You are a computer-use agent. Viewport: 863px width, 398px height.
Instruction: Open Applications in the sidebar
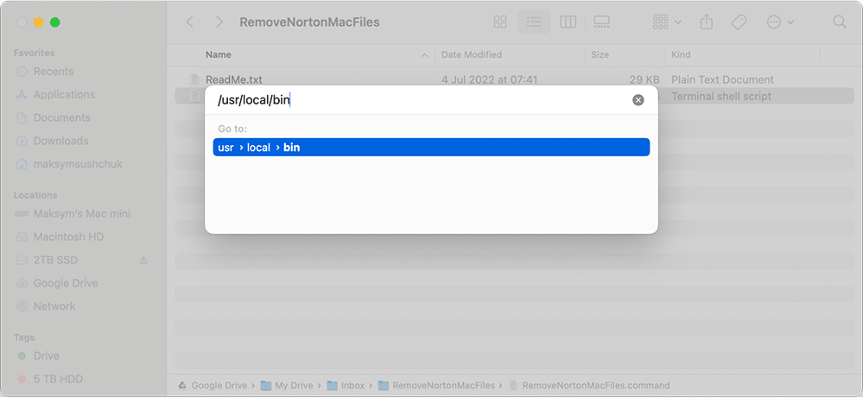[x=64, y=95]
